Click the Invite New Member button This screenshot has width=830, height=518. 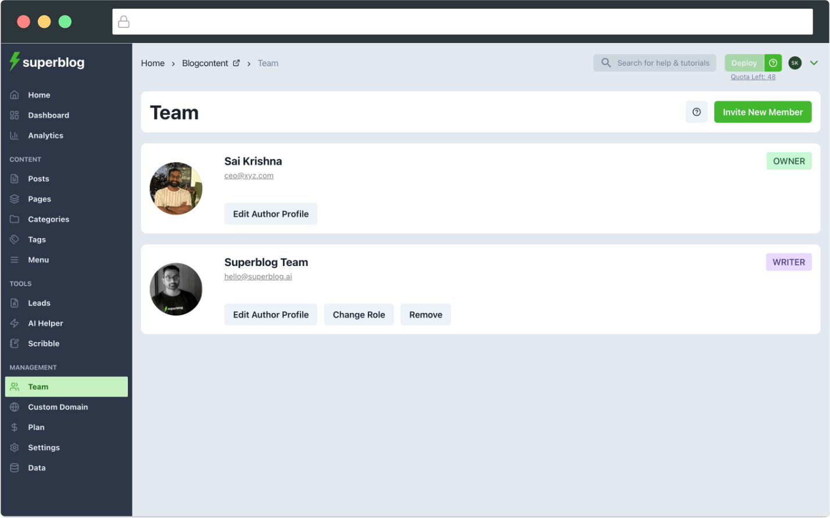coord(763,111)
